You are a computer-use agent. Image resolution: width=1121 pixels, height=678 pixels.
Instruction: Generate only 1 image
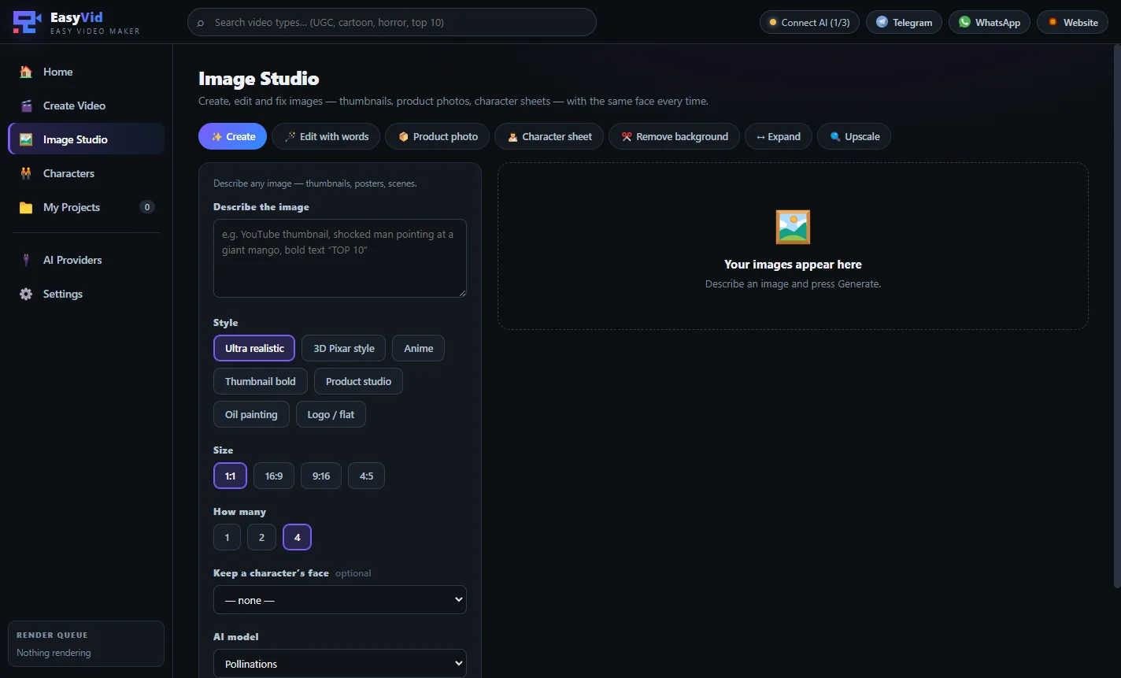(x=227, y=537)
